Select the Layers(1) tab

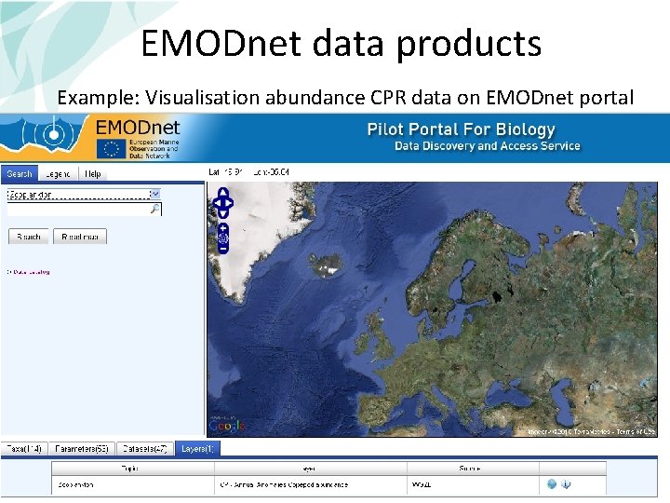pos(197,449)
